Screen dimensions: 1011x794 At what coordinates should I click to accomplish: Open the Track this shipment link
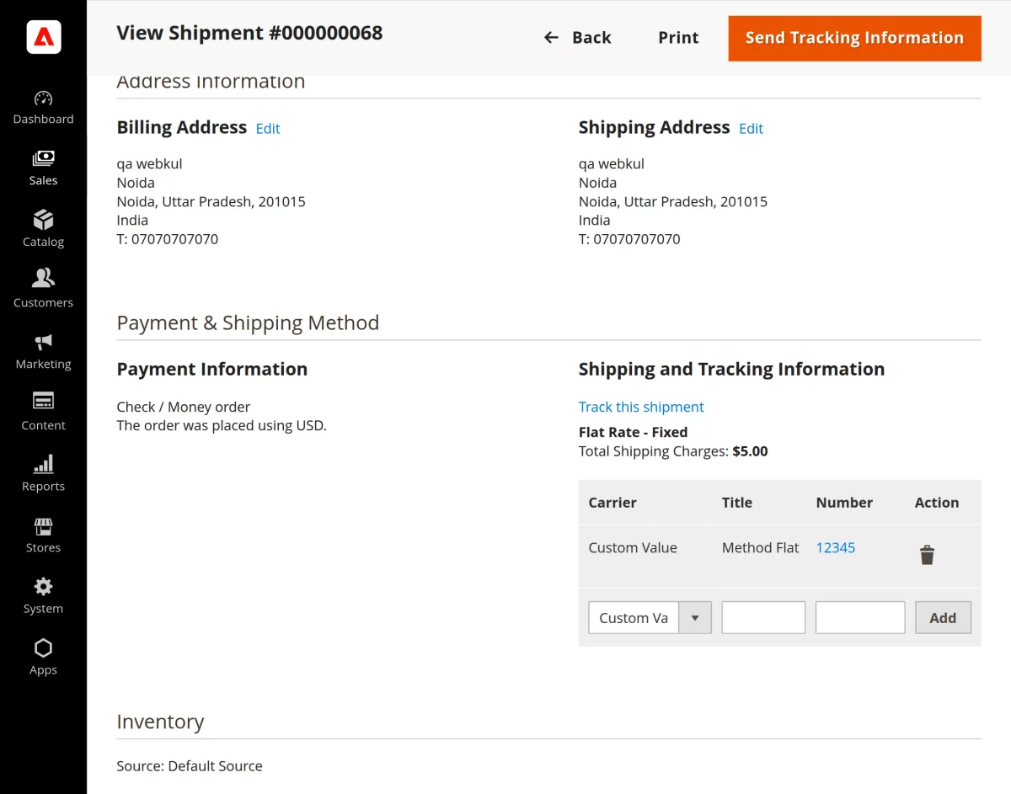(x=641, y=407)
